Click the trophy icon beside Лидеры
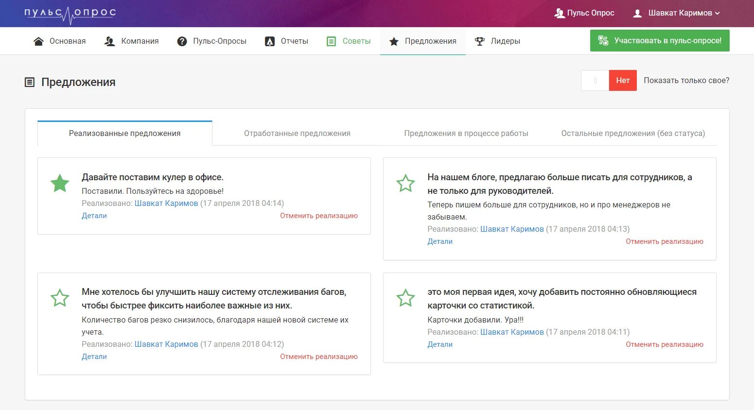This screenshot has height=410, width=754. (480, 41)
